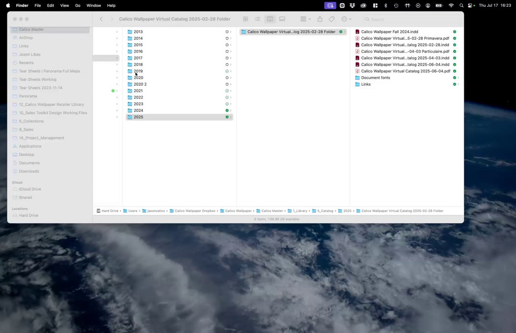Click Hard Drive in the path bar
Screen dimensions: 516x333
click(x=108, y=211)
